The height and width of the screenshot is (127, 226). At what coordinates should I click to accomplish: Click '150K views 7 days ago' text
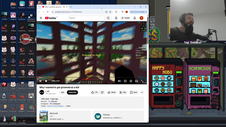pos(49,99)
